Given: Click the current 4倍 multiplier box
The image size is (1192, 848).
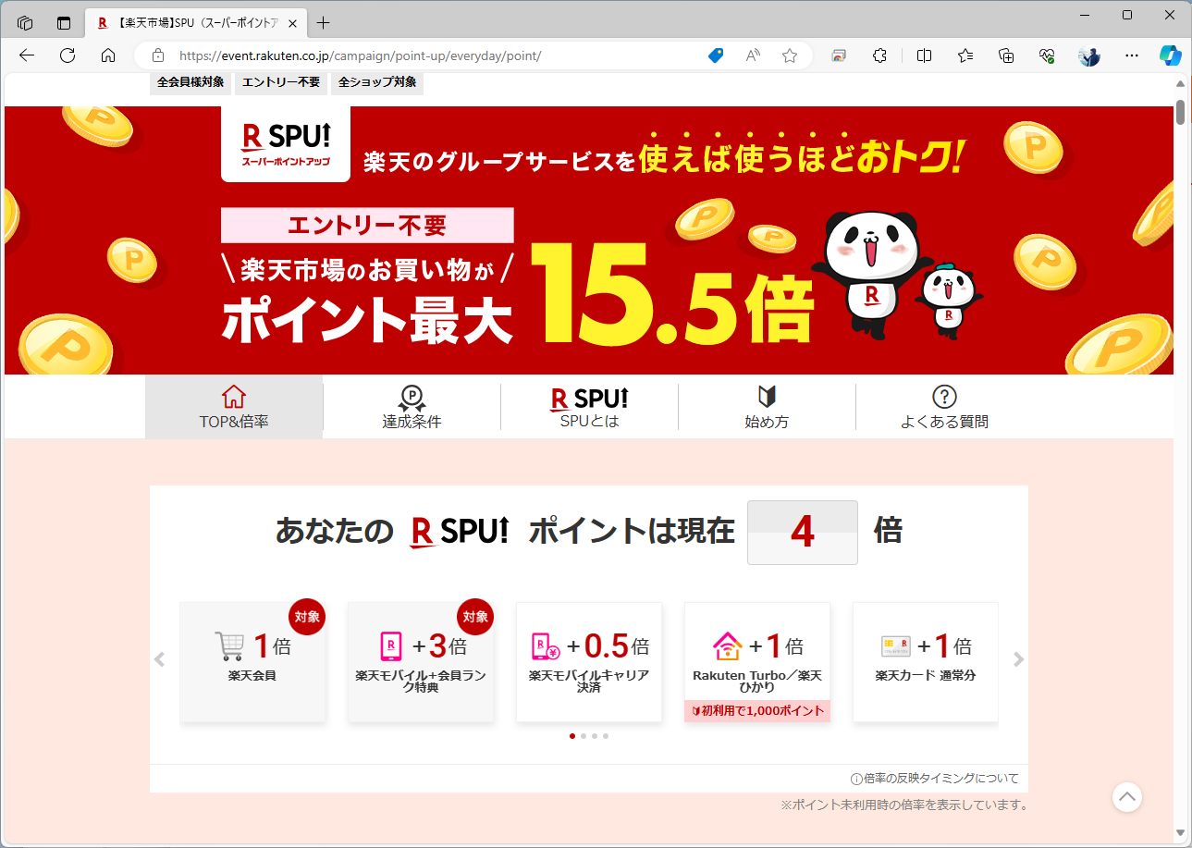Looking at the screenshot, I should [x=802, y=533].
